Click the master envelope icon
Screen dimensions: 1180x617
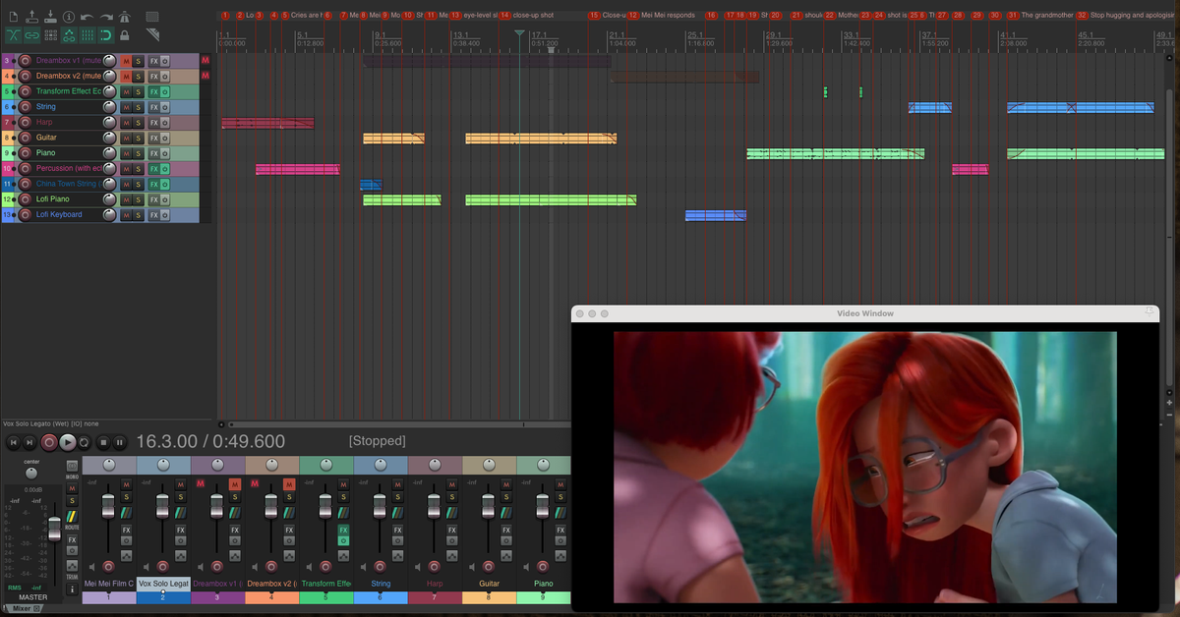coord(72,565)
